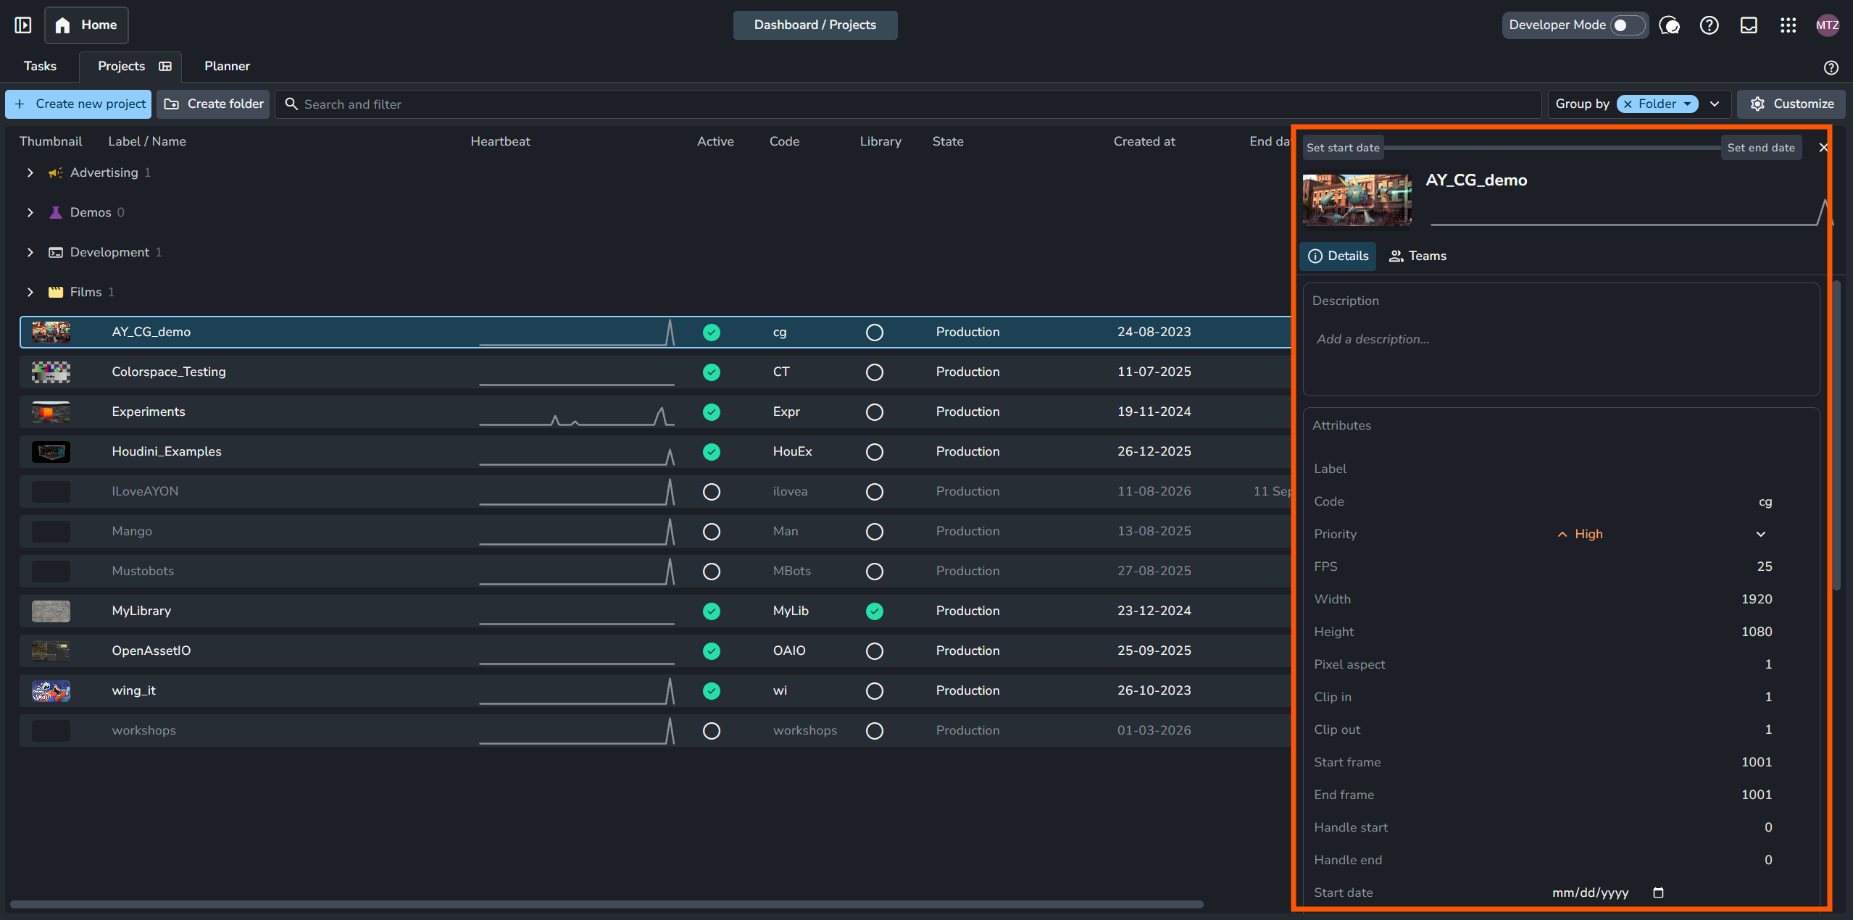Open the help question mark icon
This screenshot has width=1853, height=920.
click(1709, 25)
